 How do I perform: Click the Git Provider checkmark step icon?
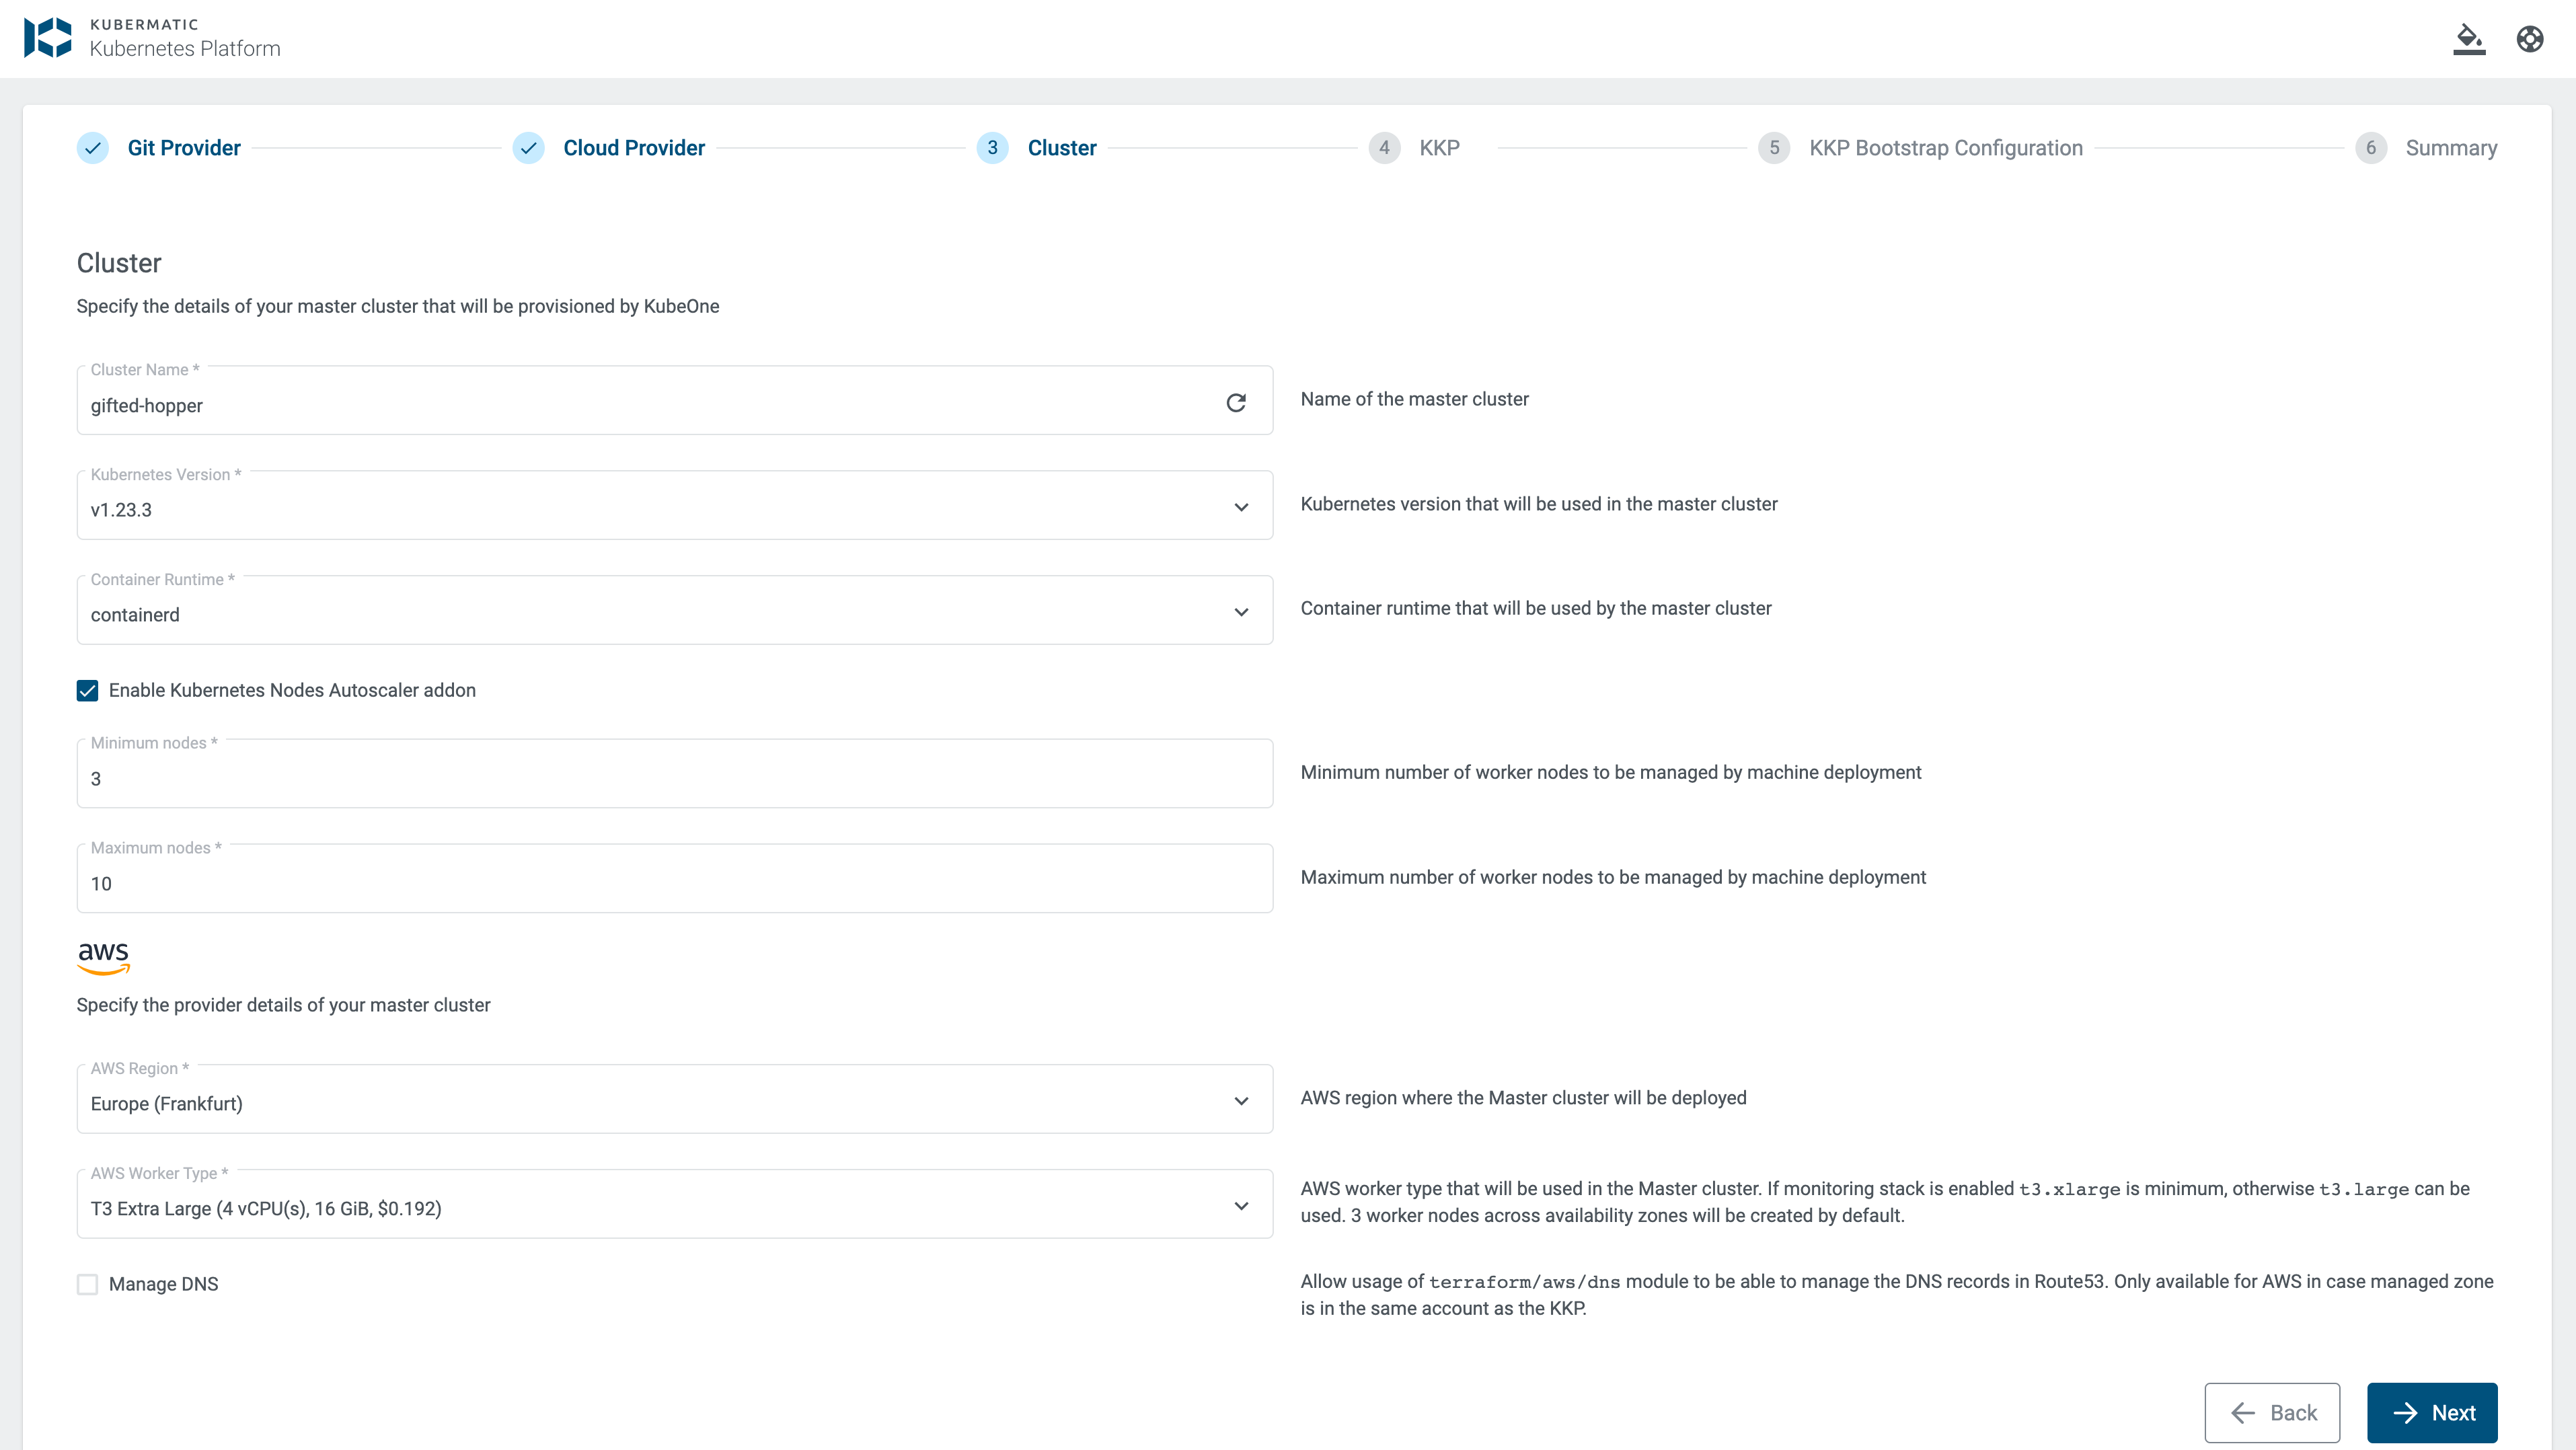pos(92,148)
